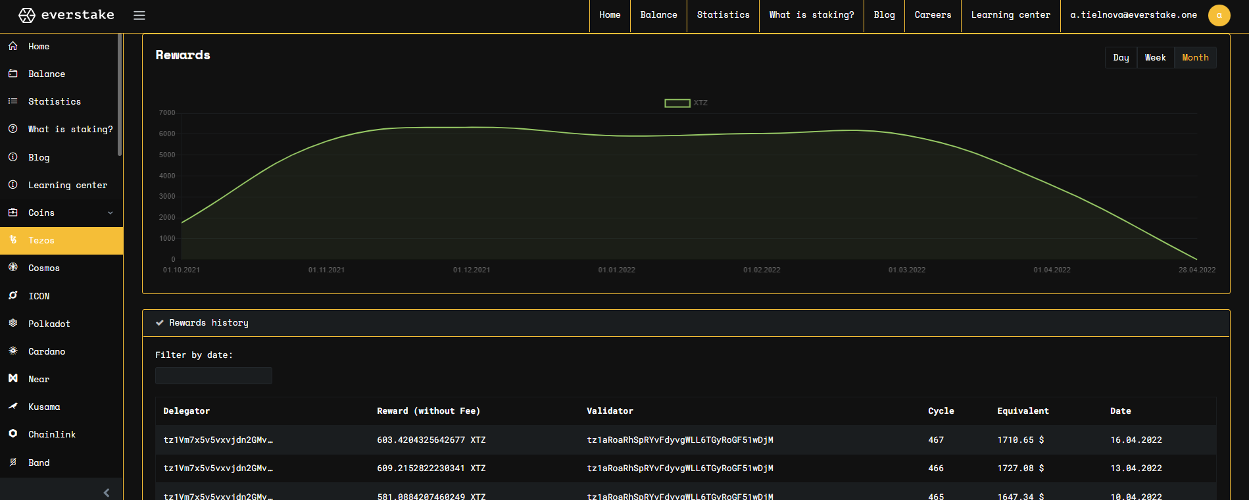Open Polkadot in the sidebar
This screenshot has height=500, width=1249.
click(x=49, y=324)
